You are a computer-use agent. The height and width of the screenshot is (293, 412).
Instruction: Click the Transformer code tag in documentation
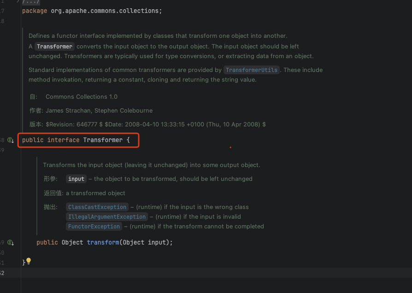54,47
